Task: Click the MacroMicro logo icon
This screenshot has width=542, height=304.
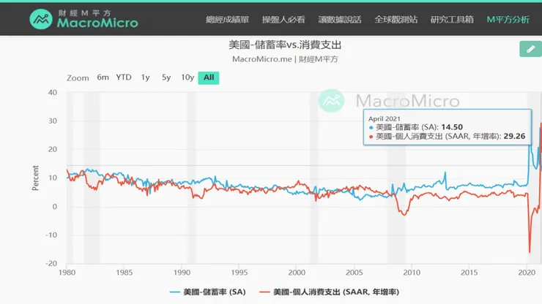Action: click(41, 19)
